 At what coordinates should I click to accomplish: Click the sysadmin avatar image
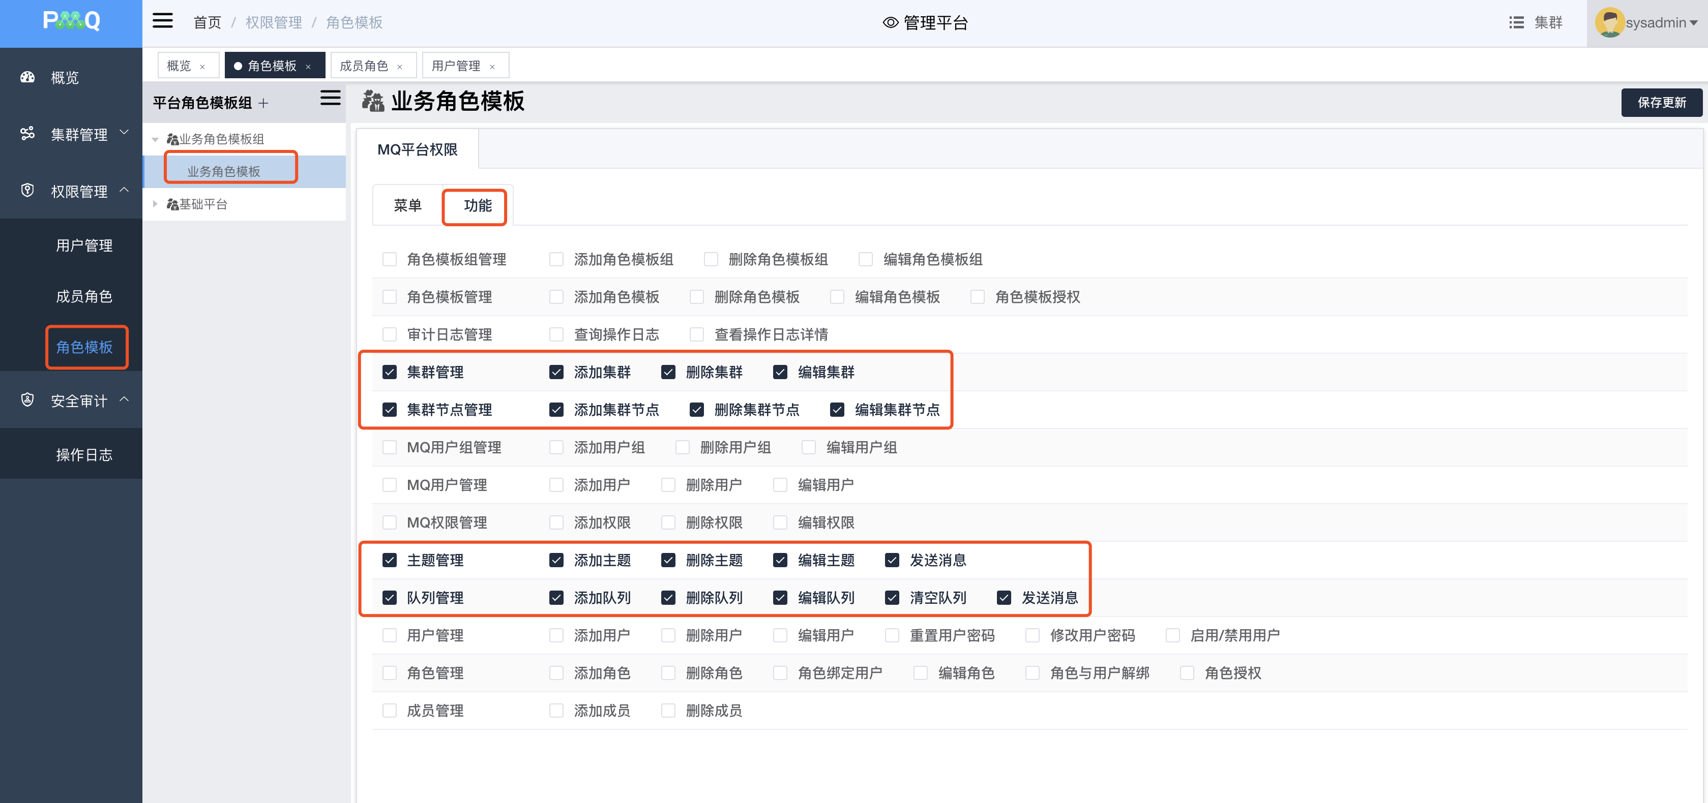[1609, 22]
